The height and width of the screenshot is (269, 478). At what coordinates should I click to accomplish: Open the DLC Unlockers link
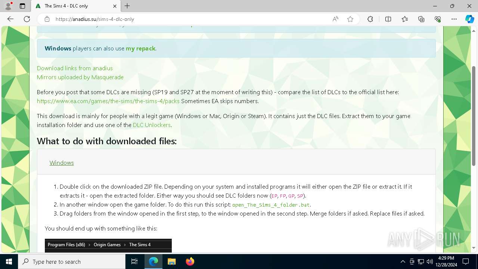152,125
